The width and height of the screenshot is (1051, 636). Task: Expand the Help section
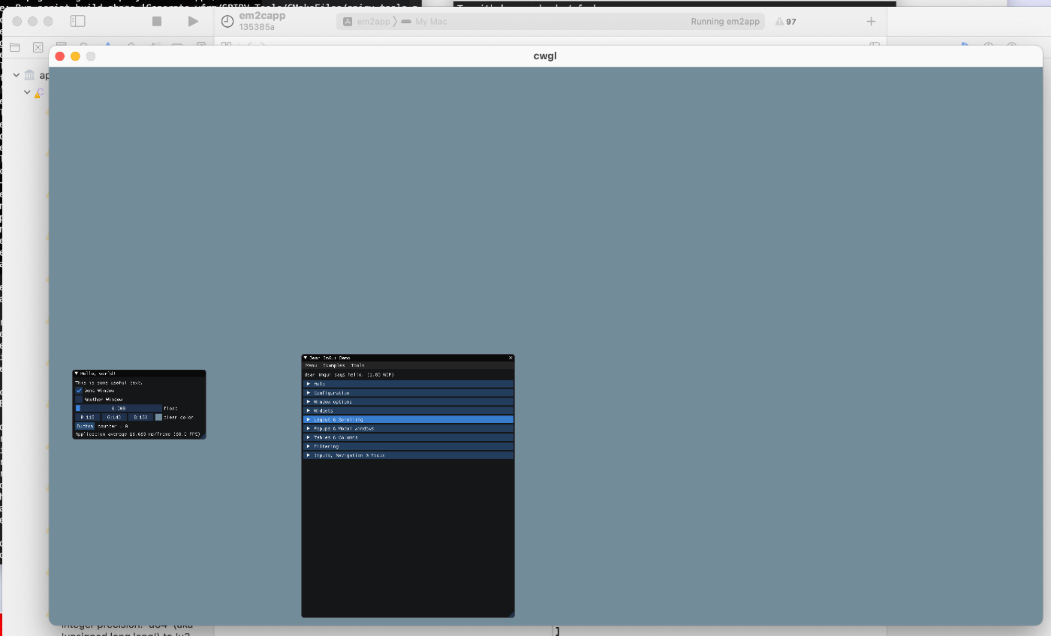[408, 384]
